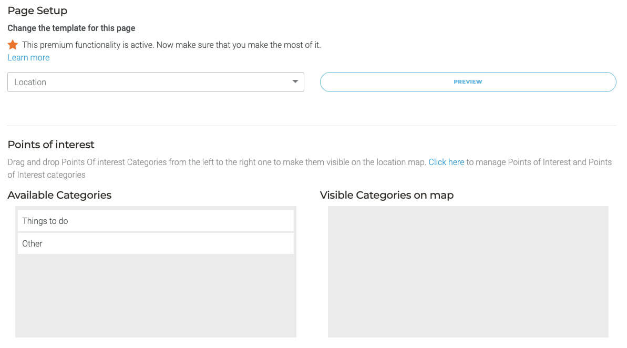Click the blank area below the template dropdown
This screenshot has height=348, width=627.
(x=156, y=108)
